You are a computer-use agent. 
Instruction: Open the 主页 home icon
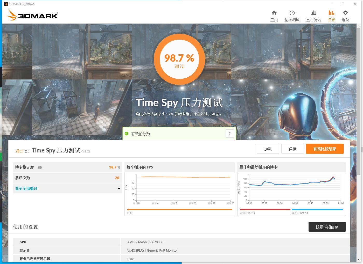[x=274, y=15]
